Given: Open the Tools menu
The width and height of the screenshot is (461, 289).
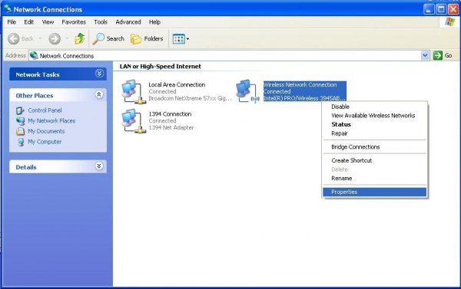Looking at the screenshot, I should [x=101, y=22].
